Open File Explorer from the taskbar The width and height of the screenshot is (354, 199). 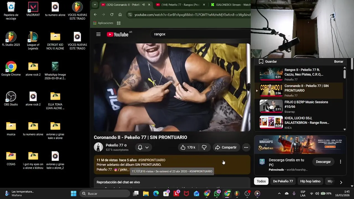tap(146, 193)
